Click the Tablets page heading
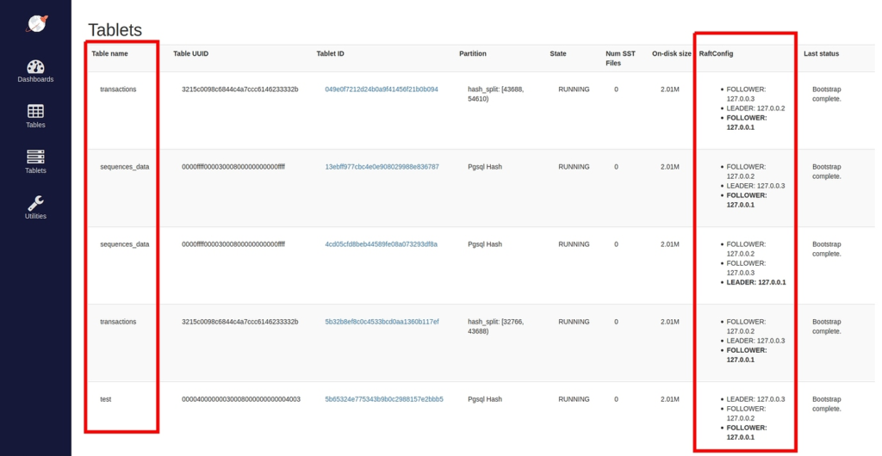 [115, 31]
